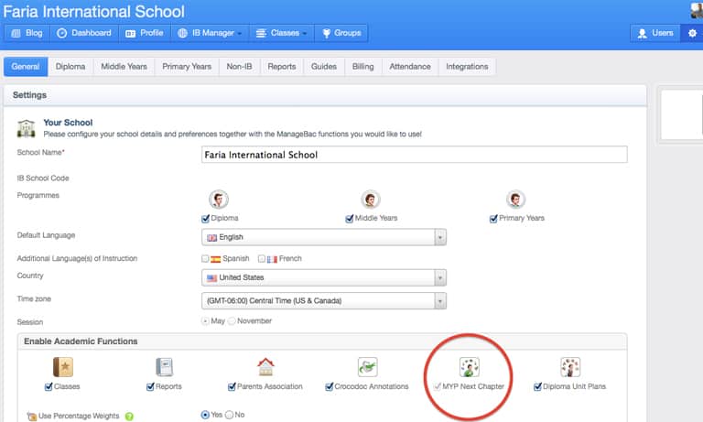Select No for Use Percentage Weights
Screen dimensions: 703x422
pyautogui.click(x=229, y=415)
